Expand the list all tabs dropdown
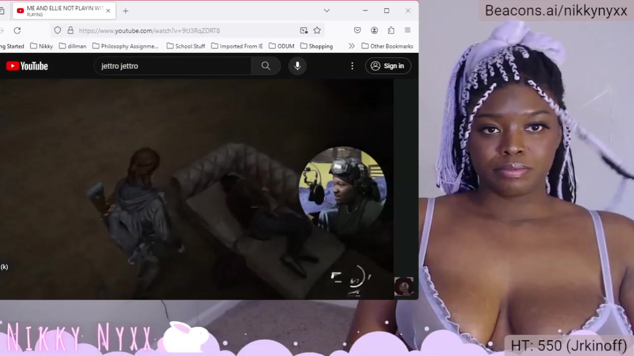The image size is (634, 356). [327, 11]
